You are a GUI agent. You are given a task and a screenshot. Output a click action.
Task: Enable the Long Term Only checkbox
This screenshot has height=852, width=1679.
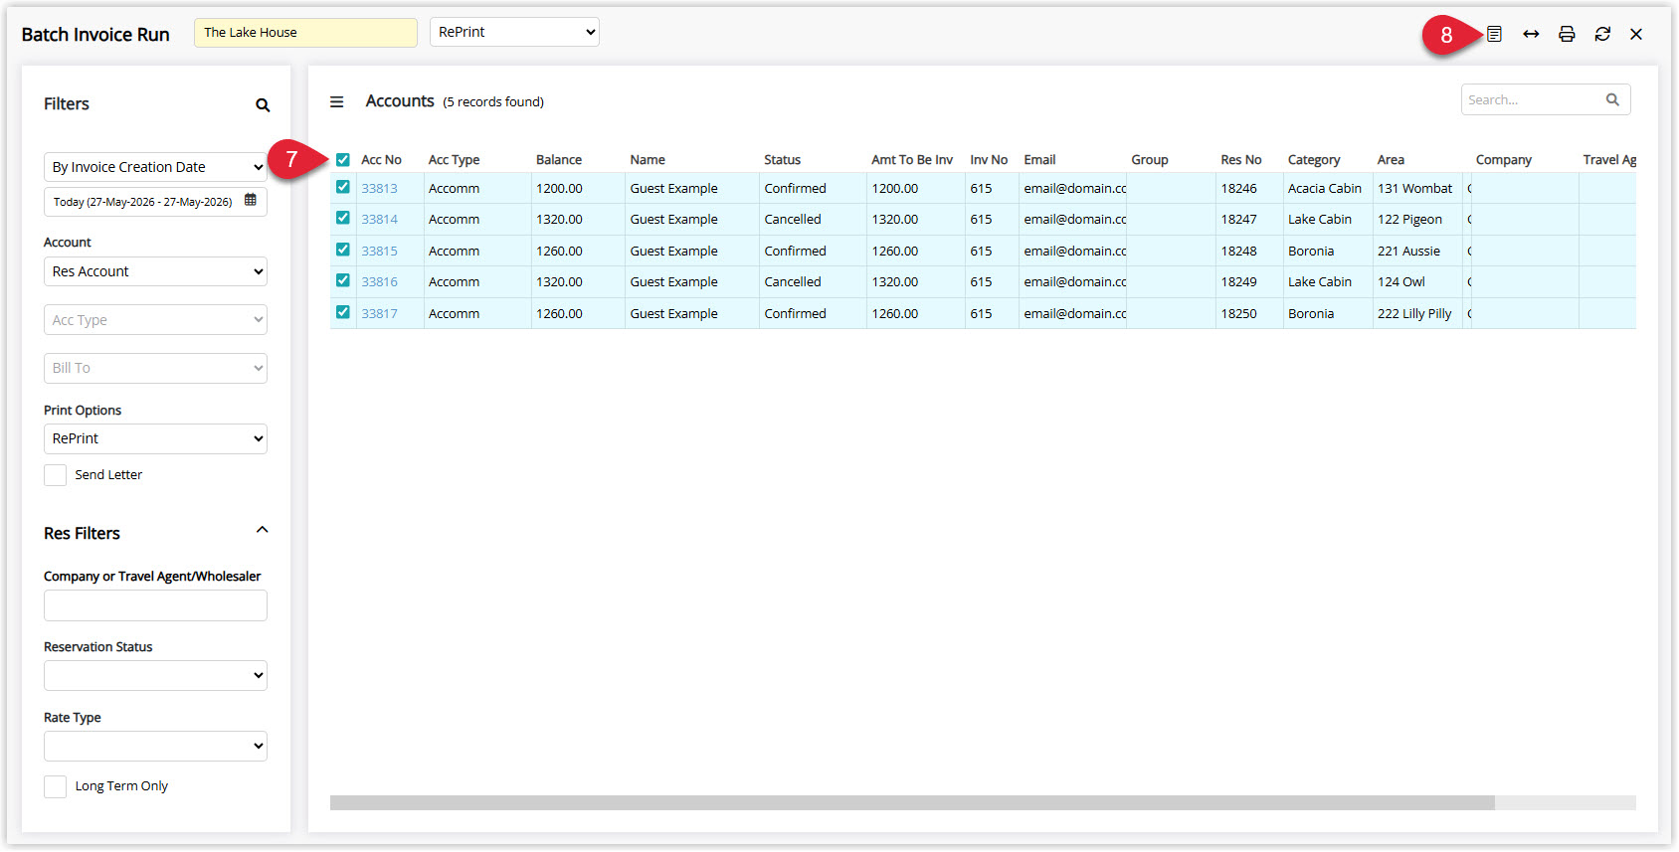pos(56,786)
